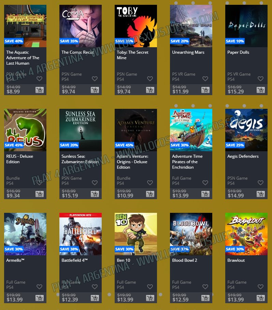
Task: Open the Aegis Defenders cover thumbnail
Action: pos(246,130)
